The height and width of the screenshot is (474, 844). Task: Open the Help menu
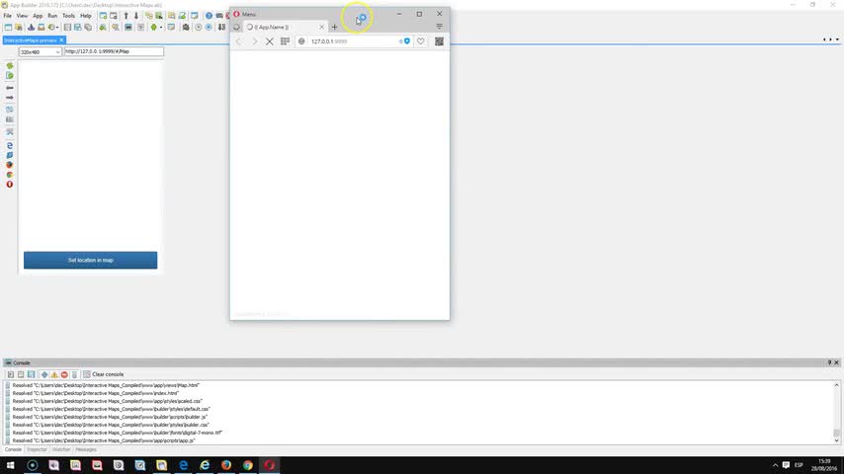tap(86, 16)
